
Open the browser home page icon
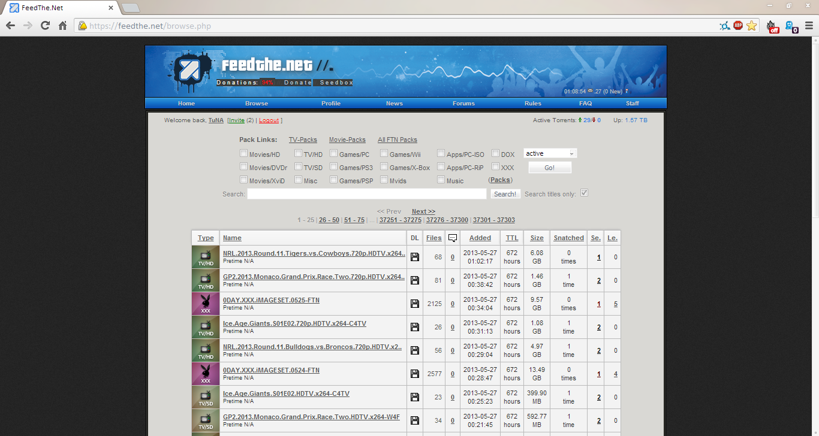point(62,26)
